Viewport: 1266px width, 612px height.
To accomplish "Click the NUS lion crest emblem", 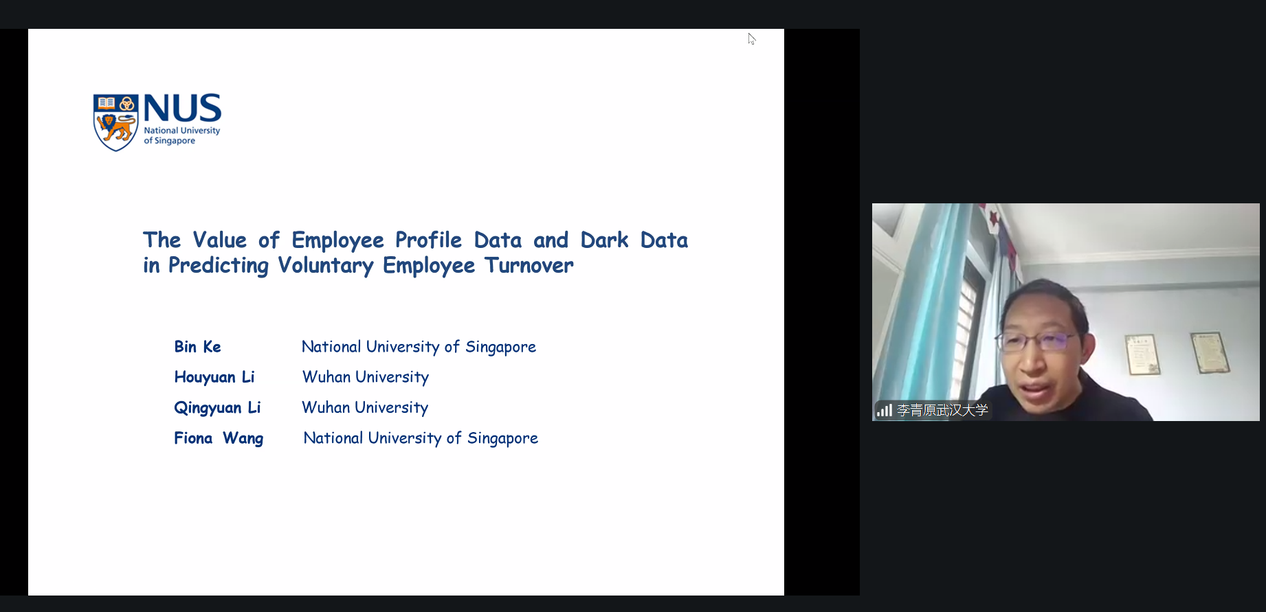I will pos(115,122).
